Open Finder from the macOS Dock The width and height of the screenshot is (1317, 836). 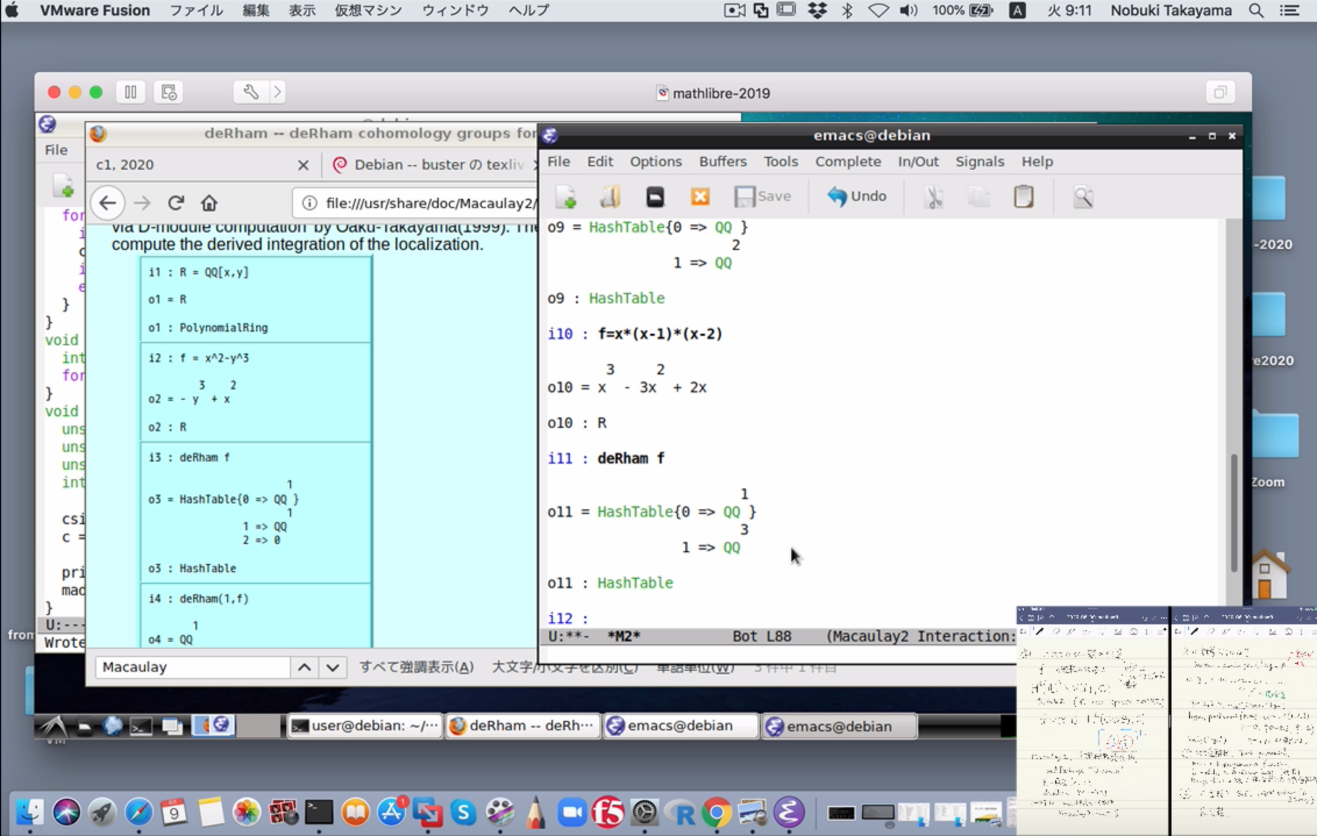click(30, 812)
